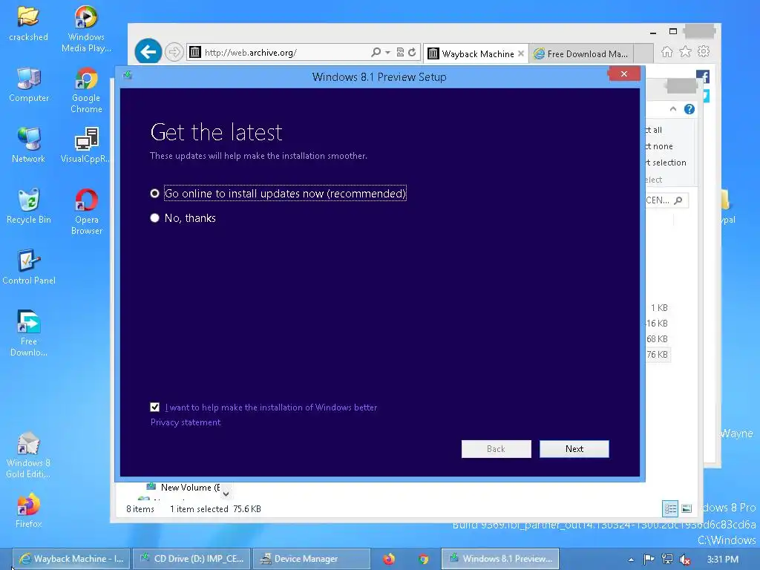
Task: Open Control Panel desktop icon
Action: tap(29, 266)
